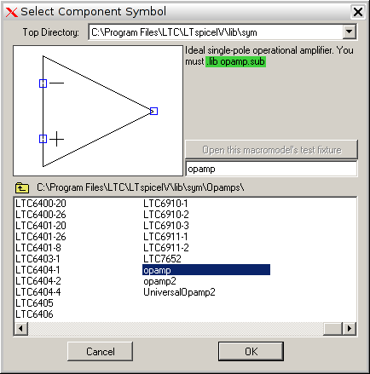Open the Top Directory dropdown arrow
This screenshot has width=370, height=374.
(350, 32)
